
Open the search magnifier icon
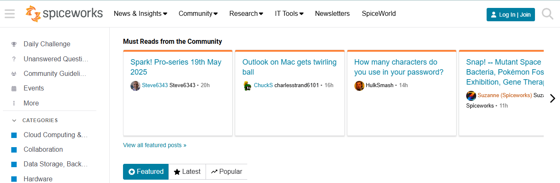point(547,14)
